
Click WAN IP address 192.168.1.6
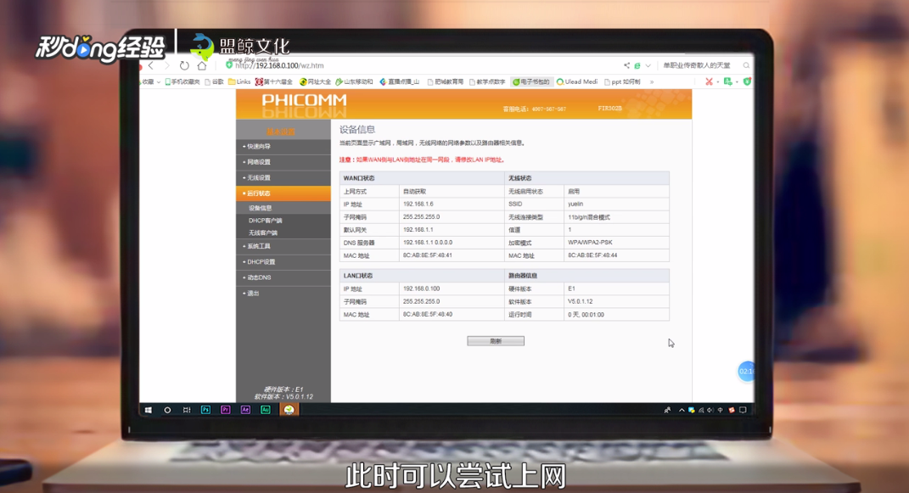pos(418,204)
